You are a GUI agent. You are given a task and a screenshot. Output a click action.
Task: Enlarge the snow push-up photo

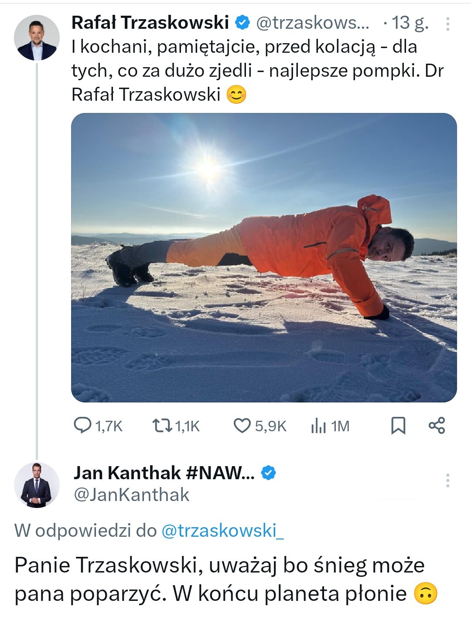[x=264, y=257]
